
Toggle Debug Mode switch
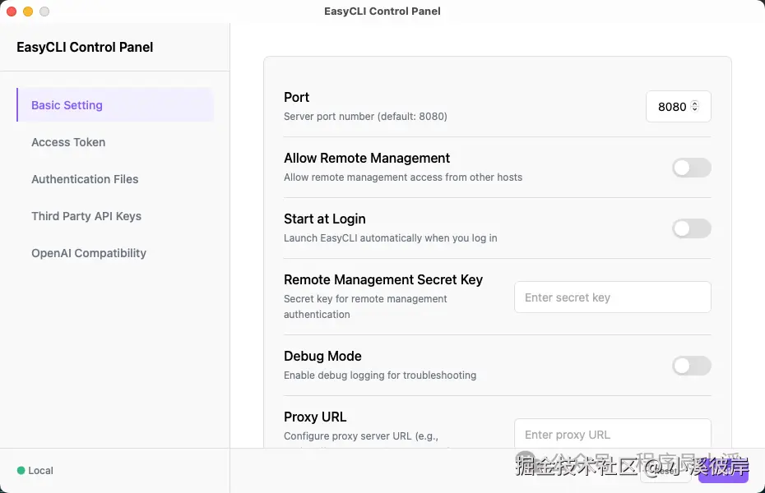pos(691,366)
